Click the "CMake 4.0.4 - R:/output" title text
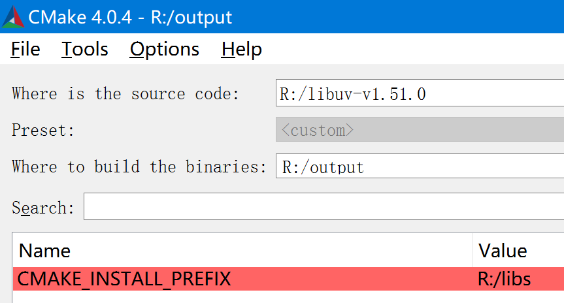Image resolution: width=564 pixels, height=303 pixels. 130,17
